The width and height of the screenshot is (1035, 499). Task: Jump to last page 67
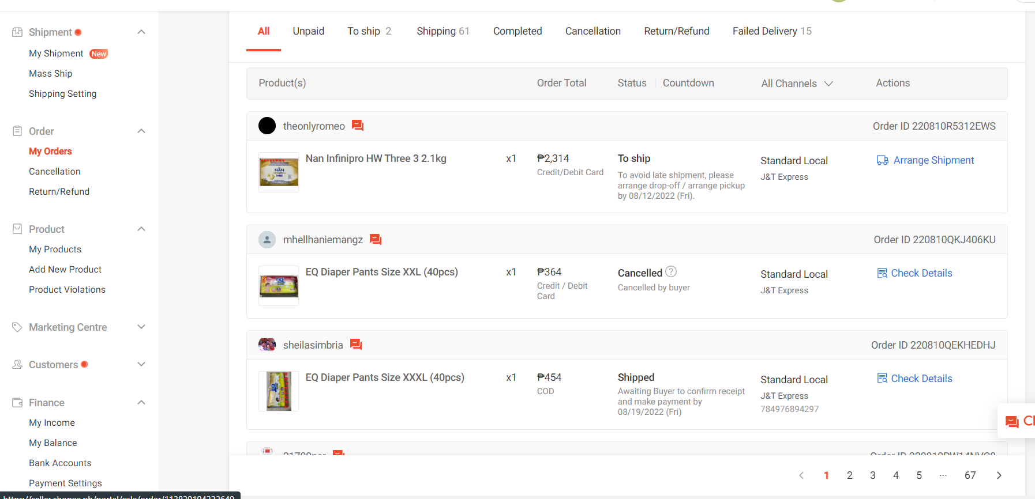pos(970,475)
